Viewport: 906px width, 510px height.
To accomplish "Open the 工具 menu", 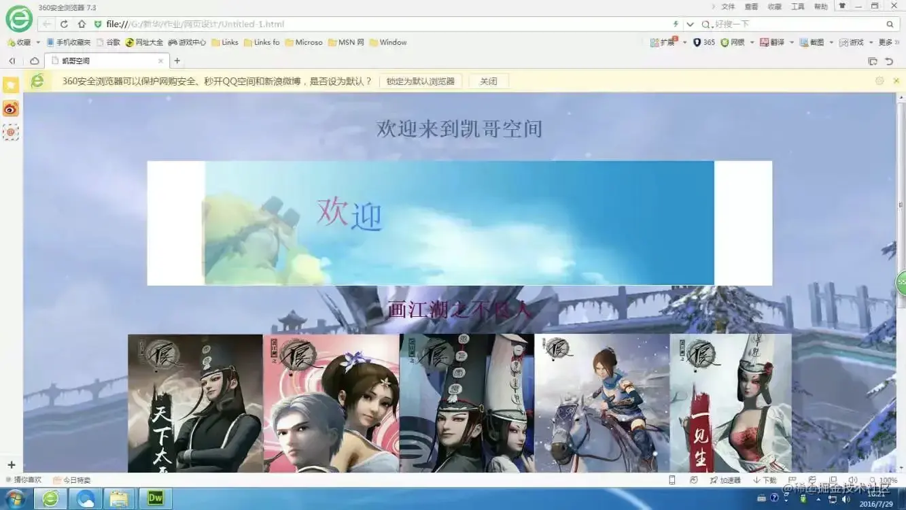I will [797, 6].
